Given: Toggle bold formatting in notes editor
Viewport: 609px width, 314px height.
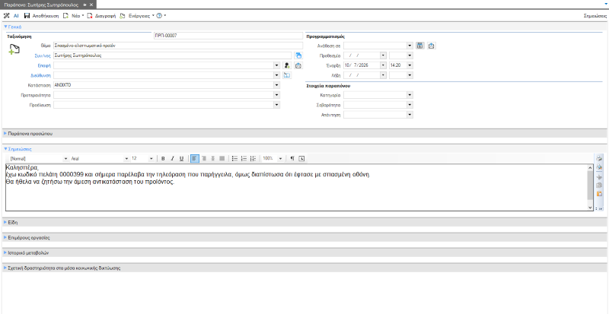Looking at the screenshot, I should click(164, 159).
